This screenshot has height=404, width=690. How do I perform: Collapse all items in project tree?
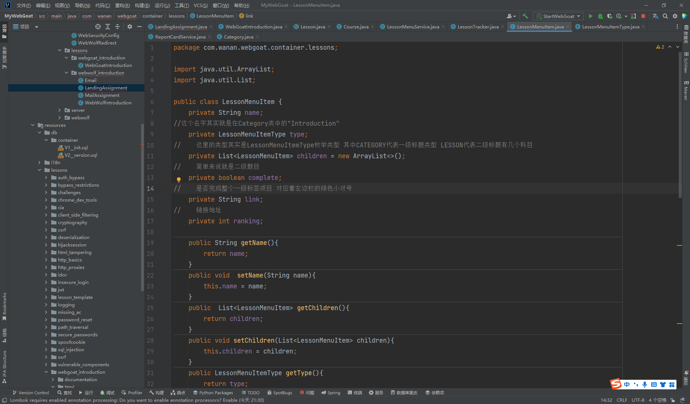[x=117, y=27]
